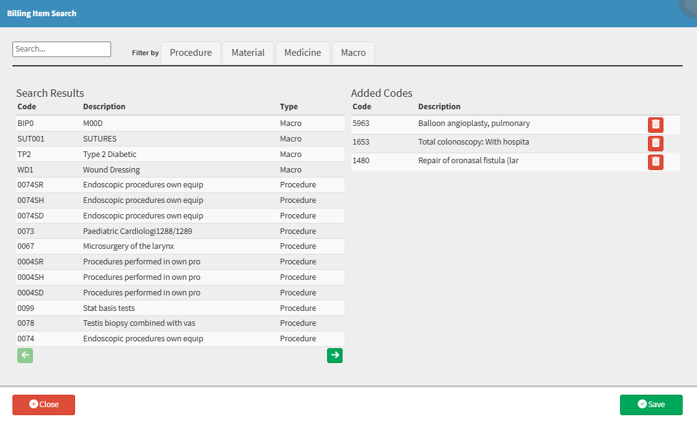Filter results by Material
697x422 pixels.
point(248,53)
